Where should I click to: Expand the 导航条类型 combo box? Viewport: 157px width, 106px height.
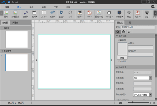[150, 94]
